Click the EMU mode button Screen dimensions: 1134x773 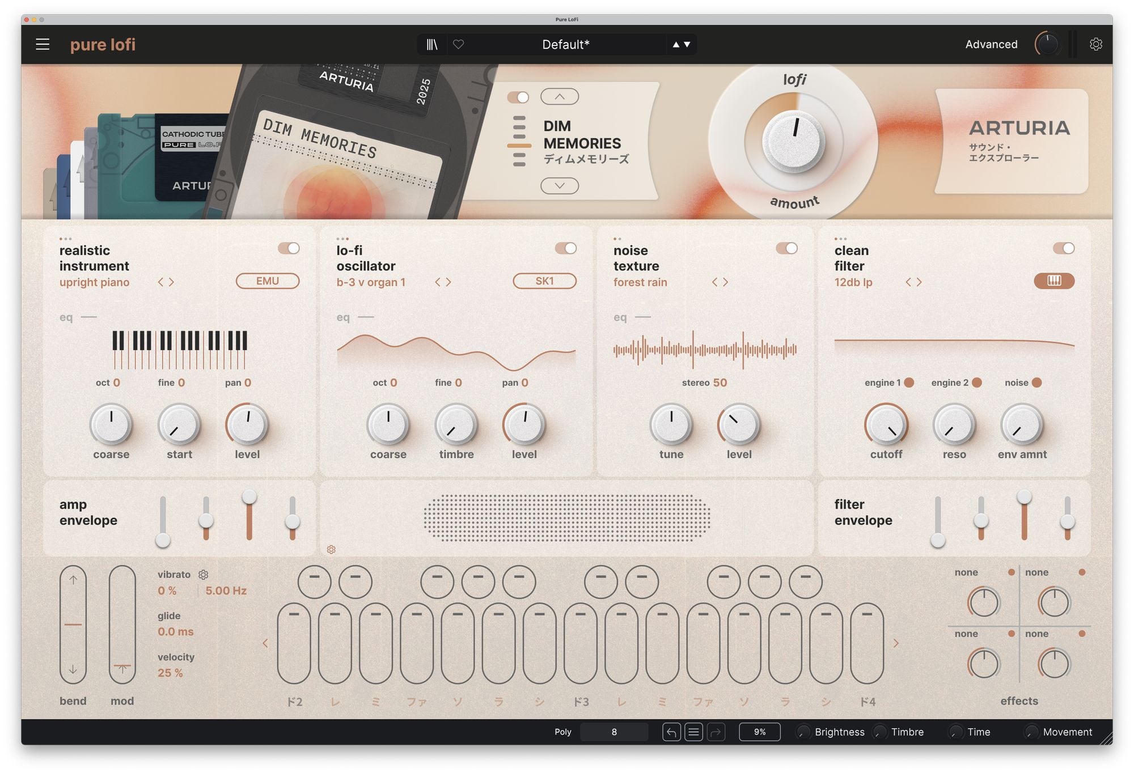pyautogui.click(x=267, y=281)
